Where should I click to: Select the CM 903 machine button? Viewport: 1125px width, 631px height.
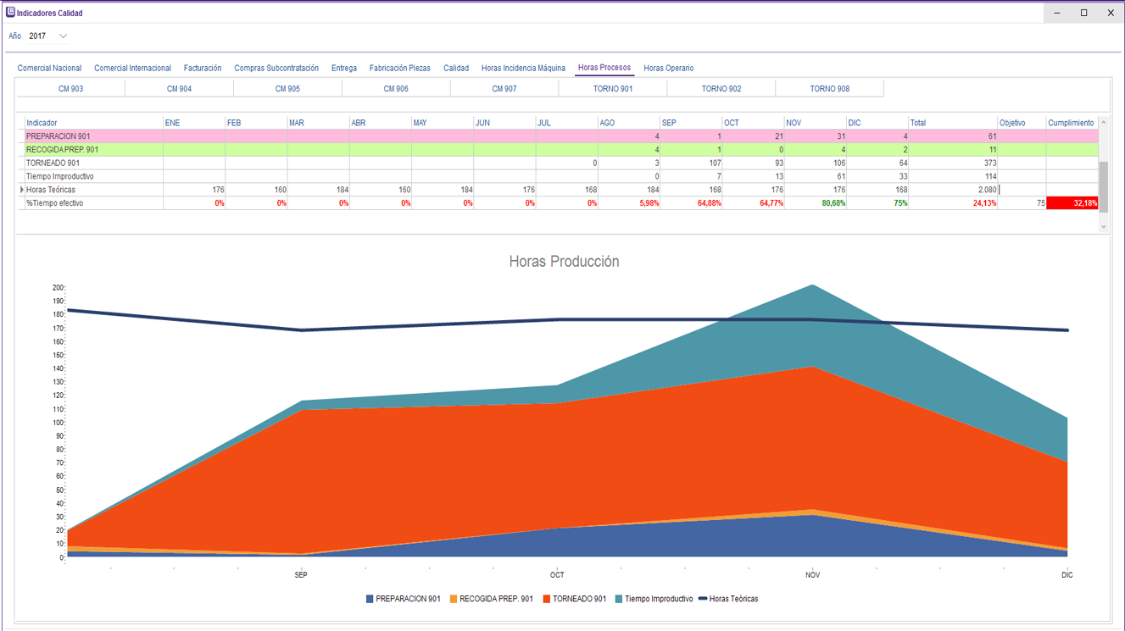click(70, 89)
